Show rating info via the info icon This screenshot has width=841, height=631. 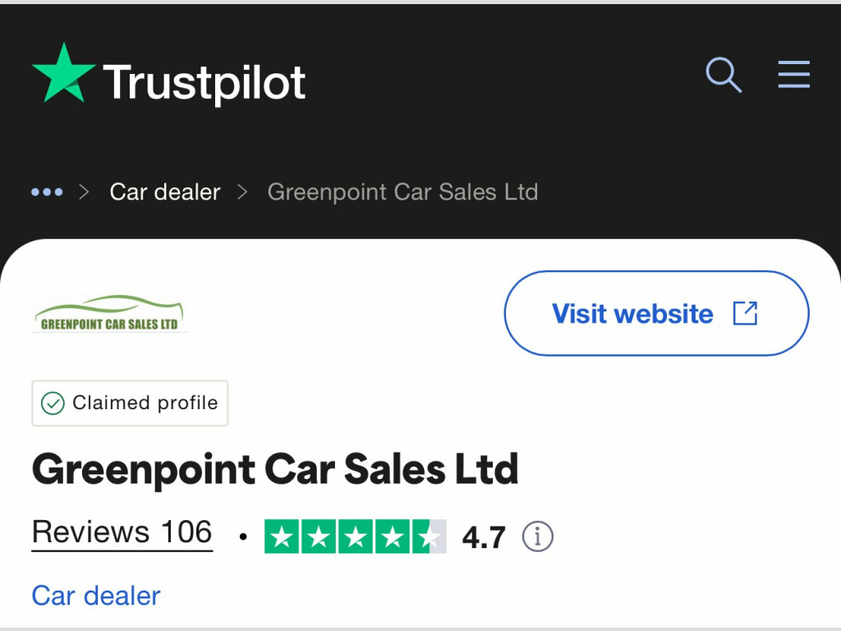(x=538, y=537)
